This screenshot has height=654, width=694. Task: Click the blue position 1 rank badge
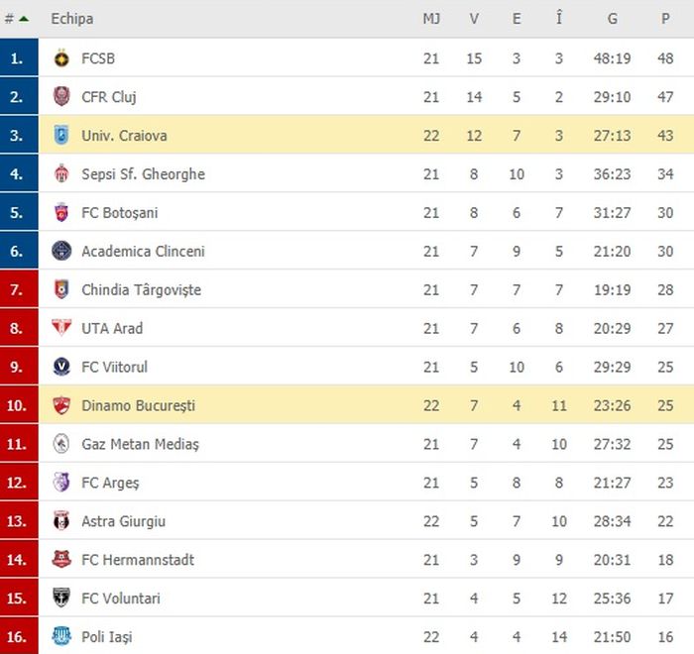pyautogui.click(x=18, y=58)
